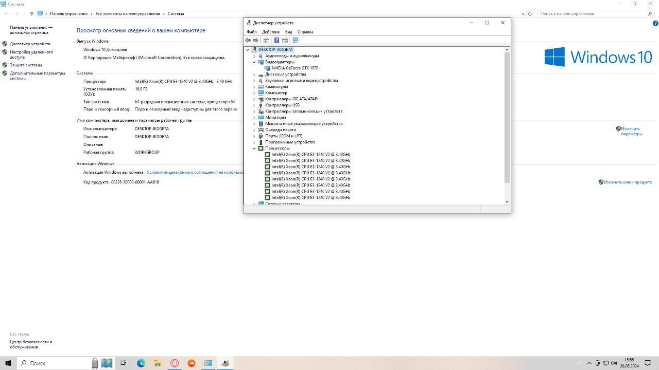Image resolution: width=659 pixels, height=370 pixels.
Task: Select the Контроллеры USB plug icon
Action: 261,105
